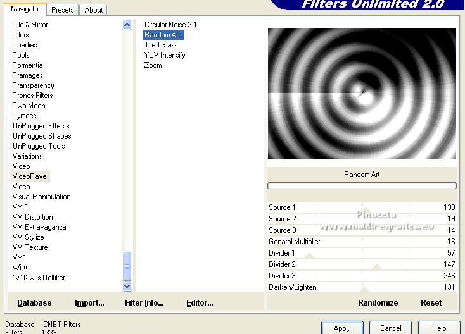Select the Tile & Mirror category
This screenshot has height=334, width=465.
pos(30,25)
